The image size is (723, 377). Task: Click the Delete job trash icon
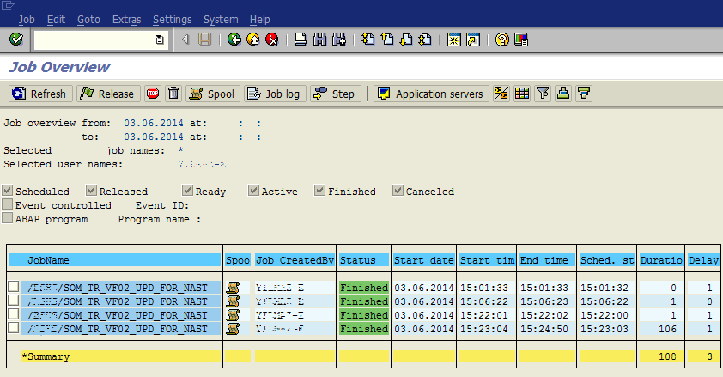173,94
